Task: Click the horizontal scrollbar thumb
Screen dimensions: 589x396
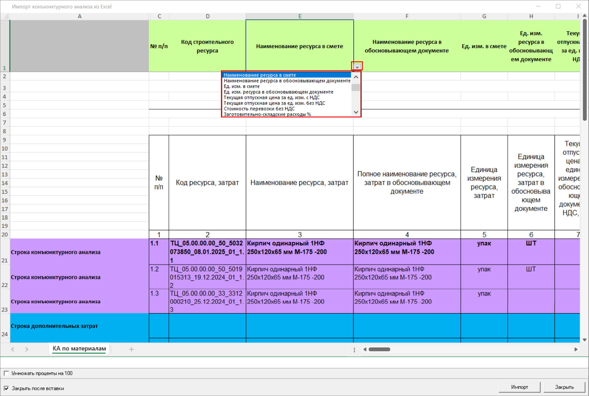Action: point(379,349)
